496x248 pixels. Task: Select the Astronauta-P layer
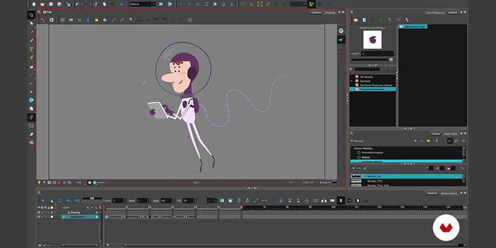click(80, 217)
